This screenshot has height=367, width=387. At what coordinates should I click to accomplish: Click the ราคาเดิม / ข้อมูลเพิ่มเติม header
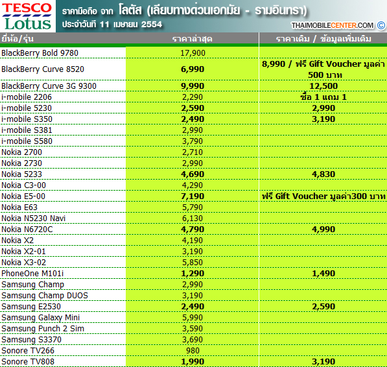323,39
